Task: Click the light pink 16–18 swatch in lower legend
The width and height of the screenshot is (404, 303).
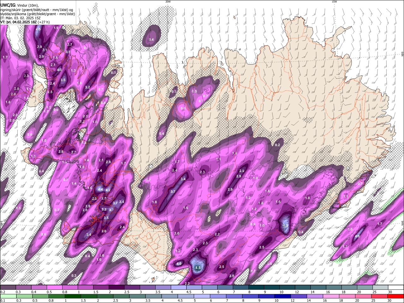Action: click(x=331, y=296)
